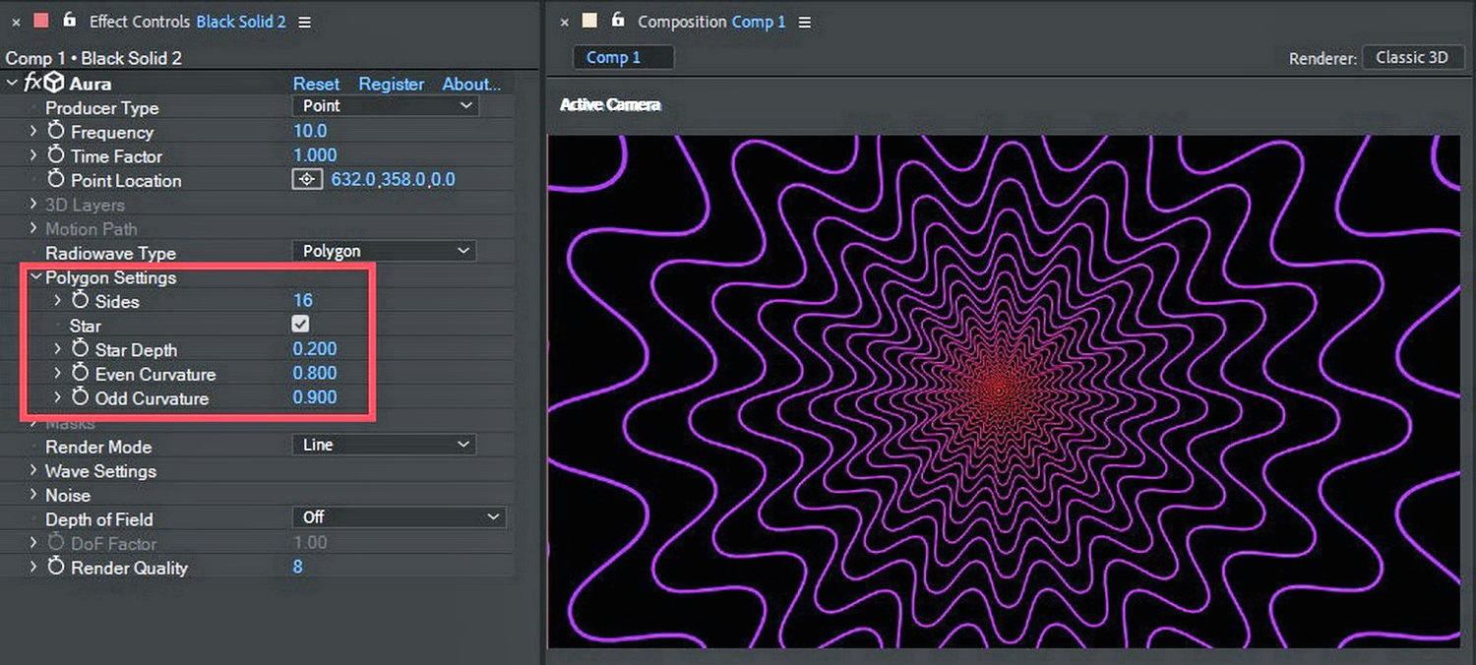Image resolution: width=1476 pixels, height=665 pixels.
Task: Open the Producer Type dropdown
Action: click(386, 106)
